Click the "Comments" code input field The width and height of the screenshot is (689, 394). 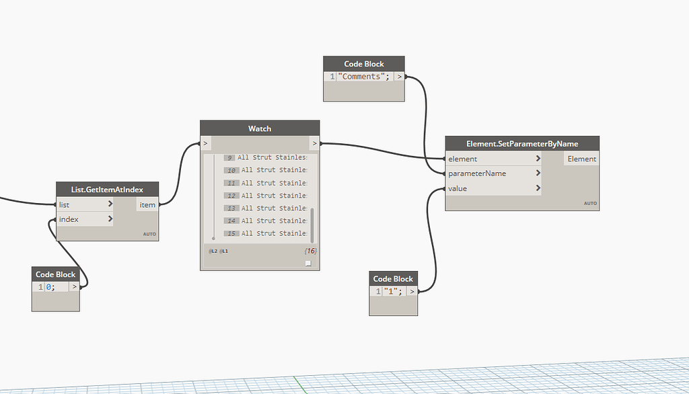point(365,77)
